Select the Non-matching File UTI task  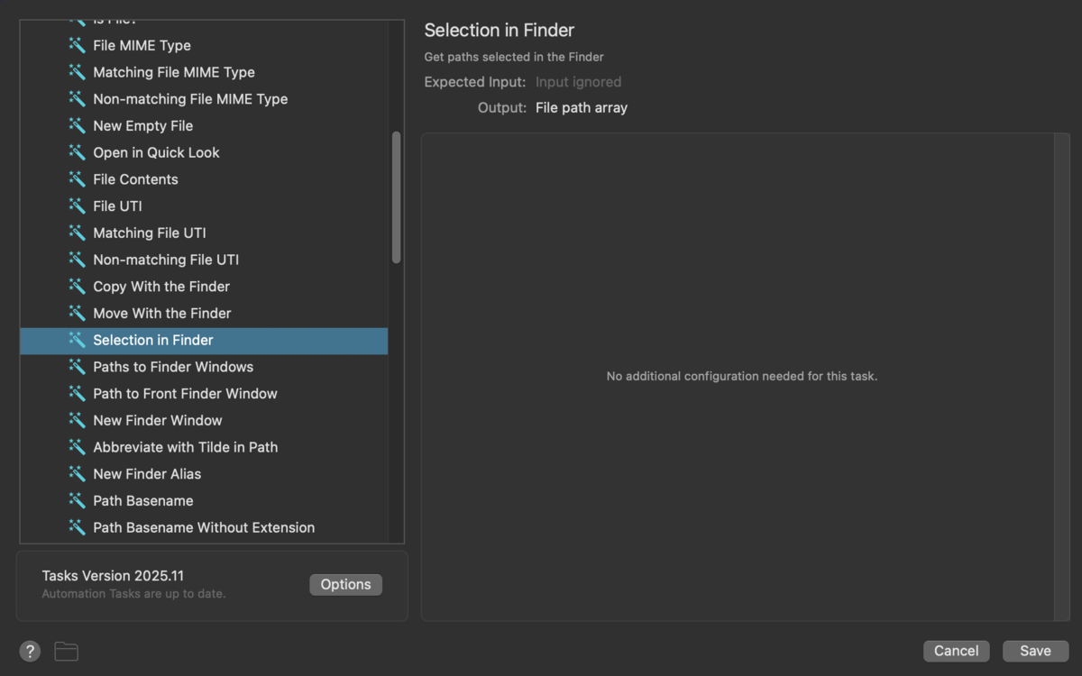tap(204, 260)
